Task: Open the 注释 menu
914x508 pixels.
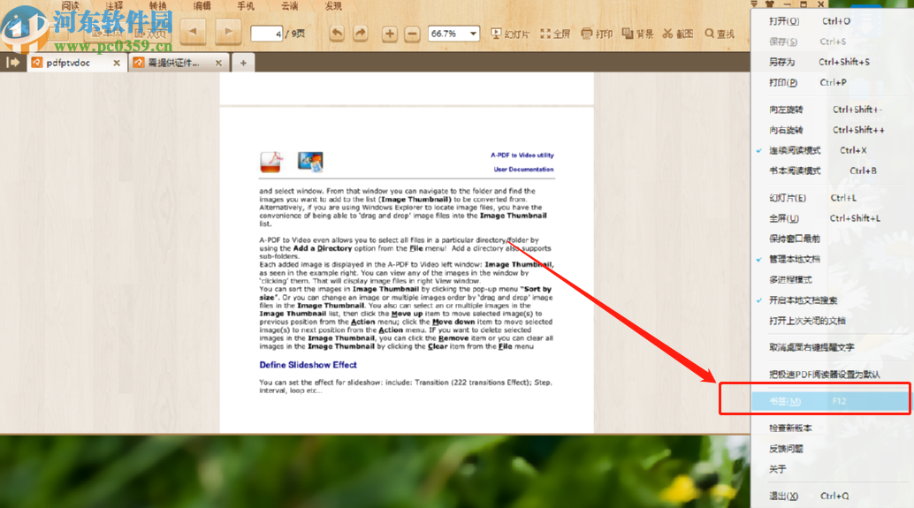Action: pos(114,6)
